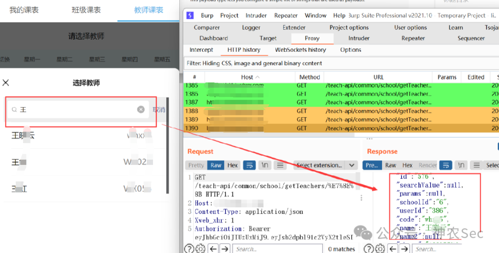The image size is (499, 253).
Task: Click 取消 to cancel the teacher search
Action: coord(159,110)
